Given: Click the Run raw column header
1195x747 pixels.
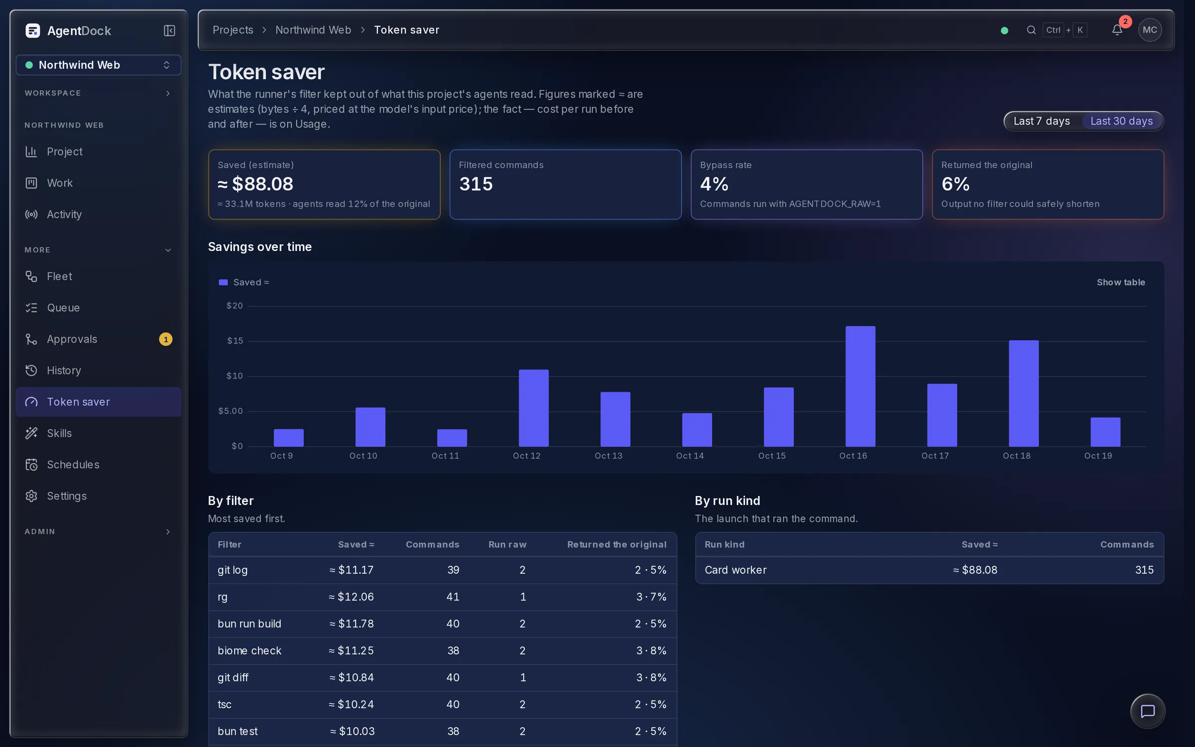Looking at the screenshot, I should pyautogui.click(x=507, y=545).
